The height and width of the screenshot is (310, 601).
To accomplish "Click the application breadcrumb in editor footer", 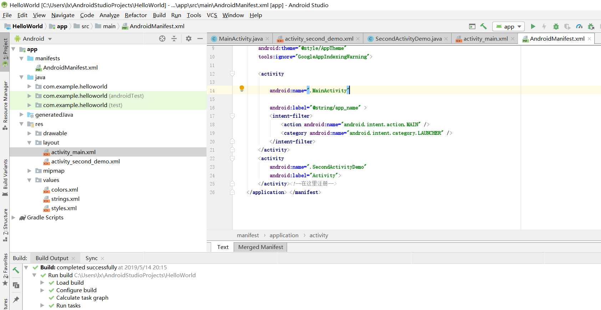I will (284, 235).
